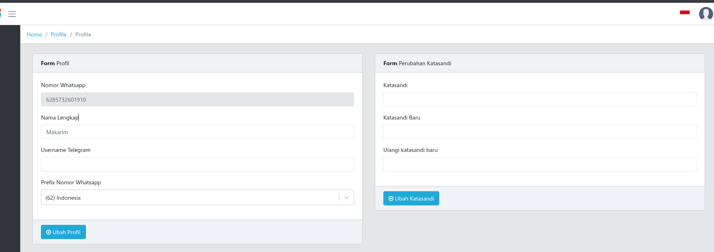The height and width of the screenshot is (252, 714).
Task: Click the current Profile breadcrumb text
Action: 83,35
